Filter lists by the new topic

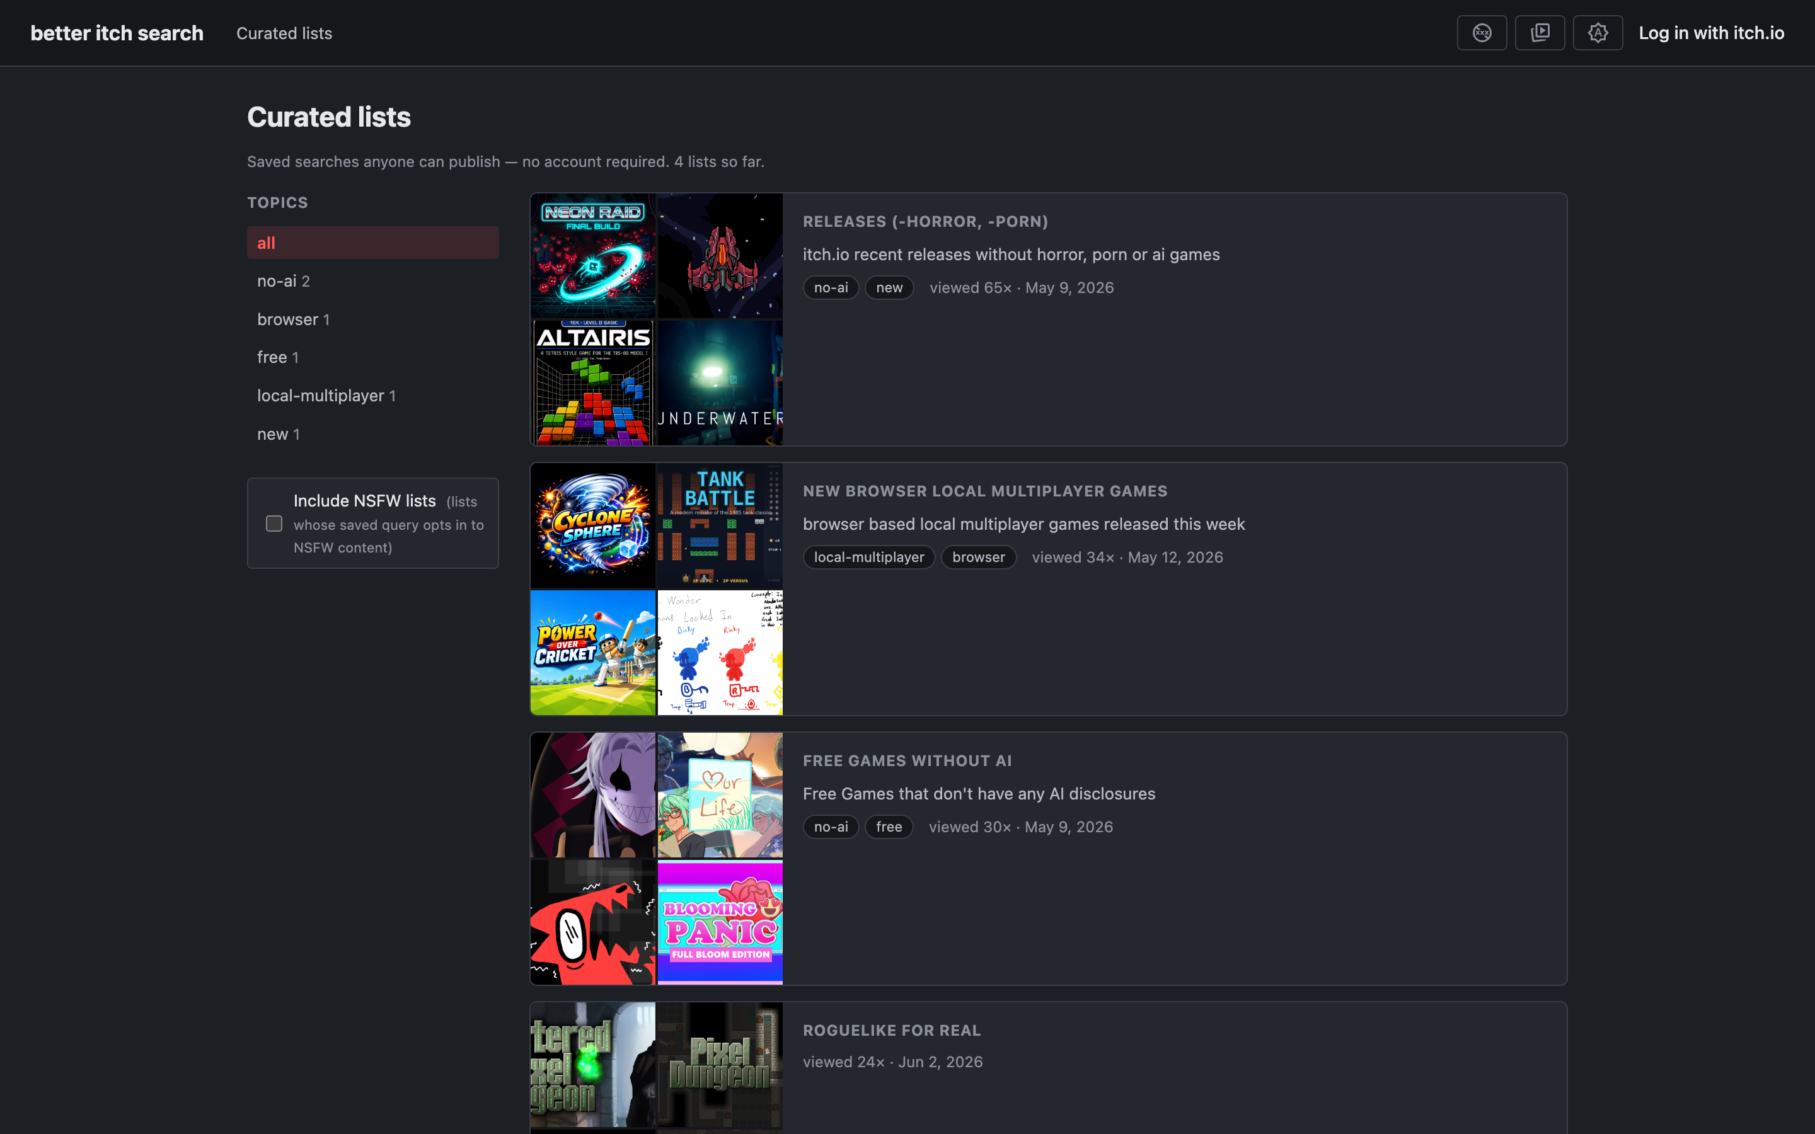[x=372, y=433]
